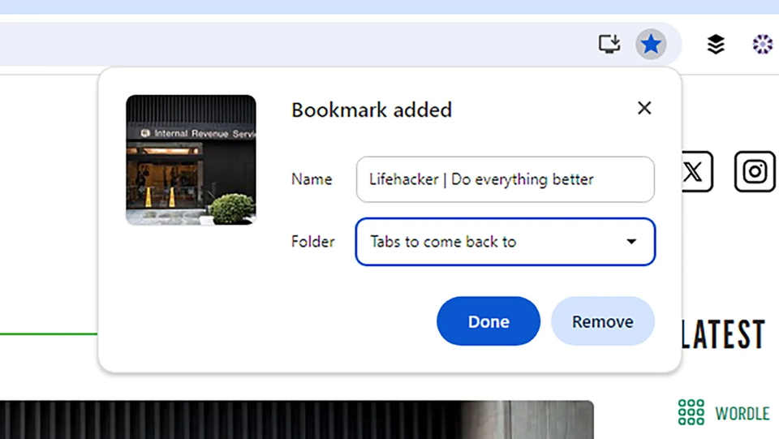
Task: Click the green Wordle grid icon
Action: 691,412
